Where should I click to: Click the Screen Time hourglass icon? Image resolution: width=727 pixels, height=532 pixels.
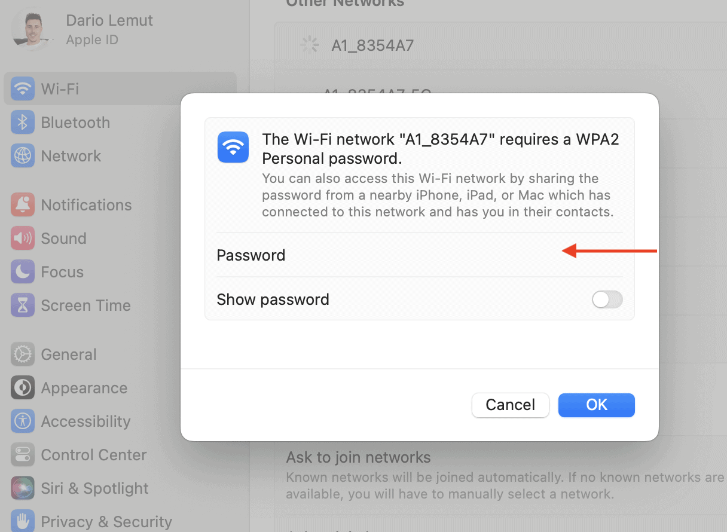22,305
